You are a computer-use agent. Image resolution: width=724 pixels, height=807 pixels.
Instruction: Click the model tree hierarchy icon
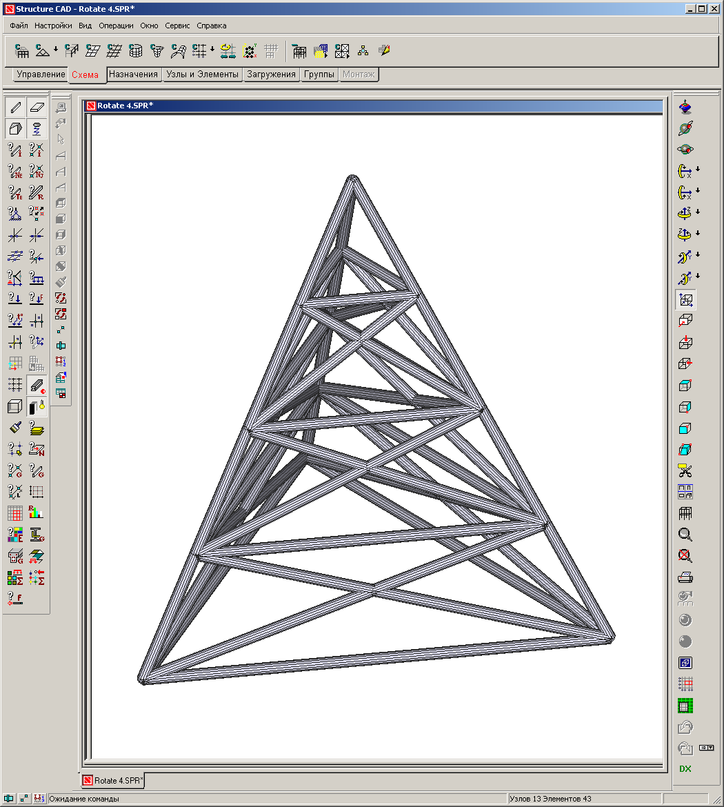pyautogui.click(x=363, y=50)
